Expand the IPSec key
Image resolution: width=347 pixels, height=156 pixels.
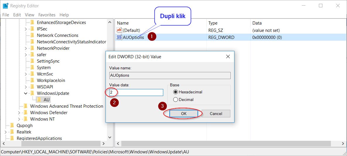pos(26,29)
